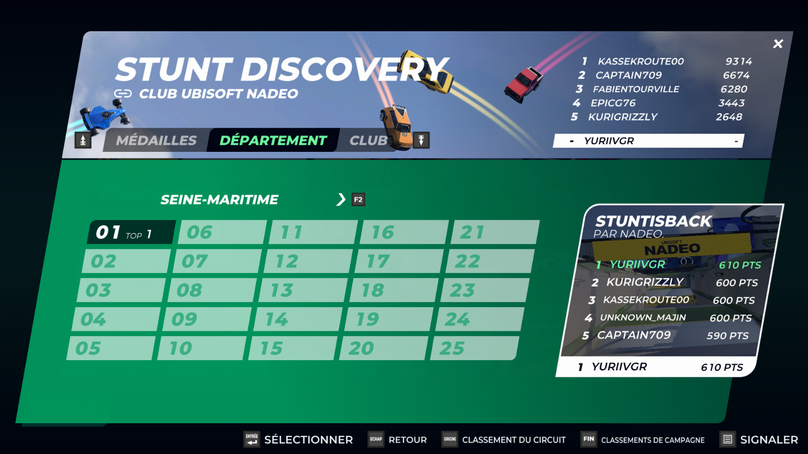
Task: Click the Origine key icon
Action: click(449, 439)
